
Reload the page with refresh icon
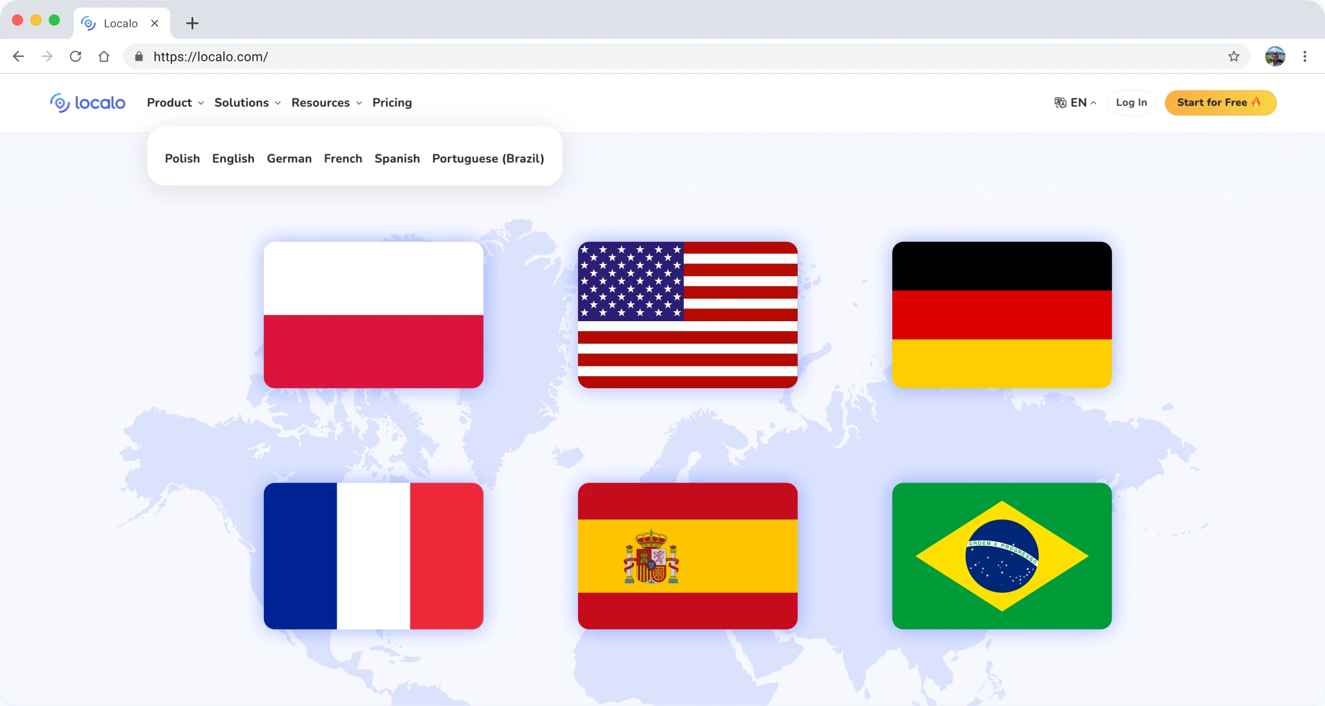tap(75, 56)
